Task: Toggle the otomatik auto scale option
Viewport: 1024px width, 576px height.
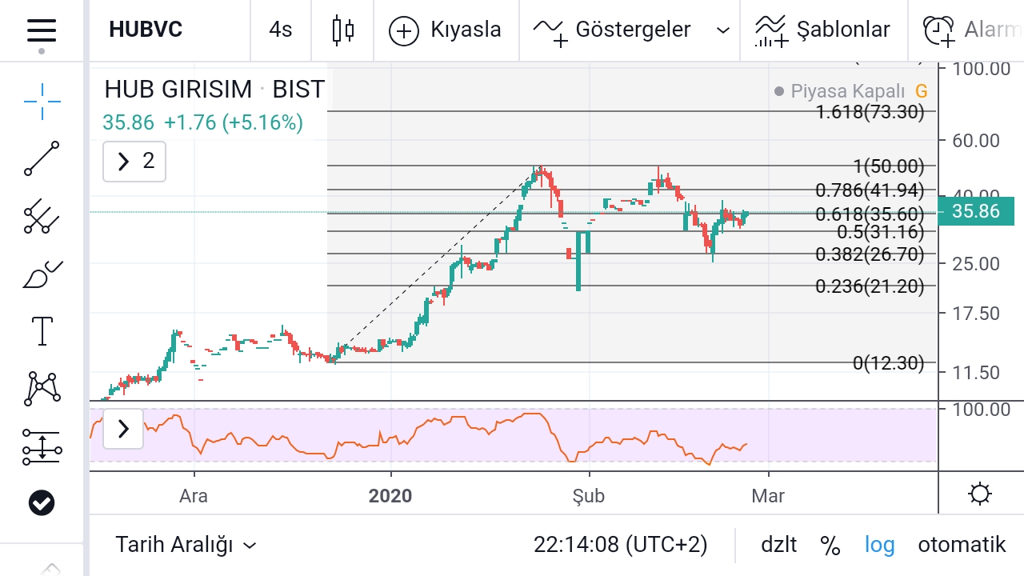Action: pos(962,545)
